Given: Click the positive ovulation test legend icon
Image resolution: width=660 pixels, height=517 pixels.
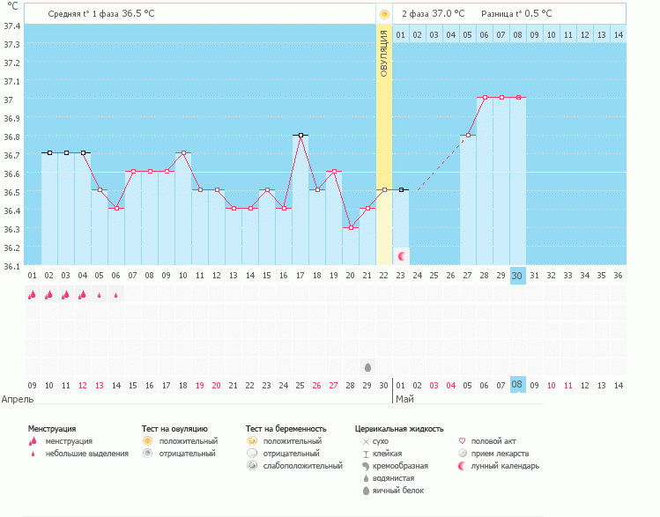Looking at the screenshot, I should pos(147,440).
